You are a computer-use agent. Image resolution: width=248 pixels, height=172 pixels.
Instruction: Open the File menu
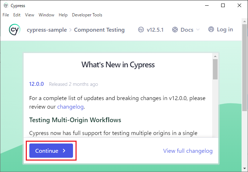(x=6, y=15)
